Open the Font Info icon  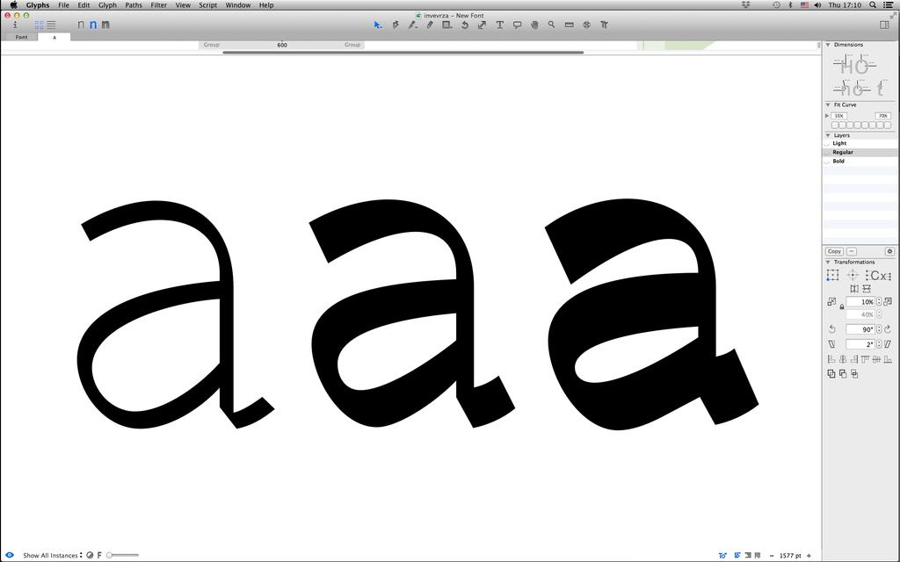click(x=15, y=25)
